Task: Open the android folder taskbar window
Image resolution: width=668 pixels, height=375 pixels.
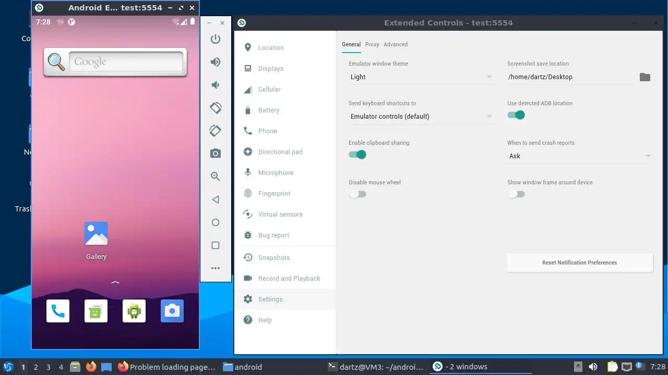Action: coord(271,367)
